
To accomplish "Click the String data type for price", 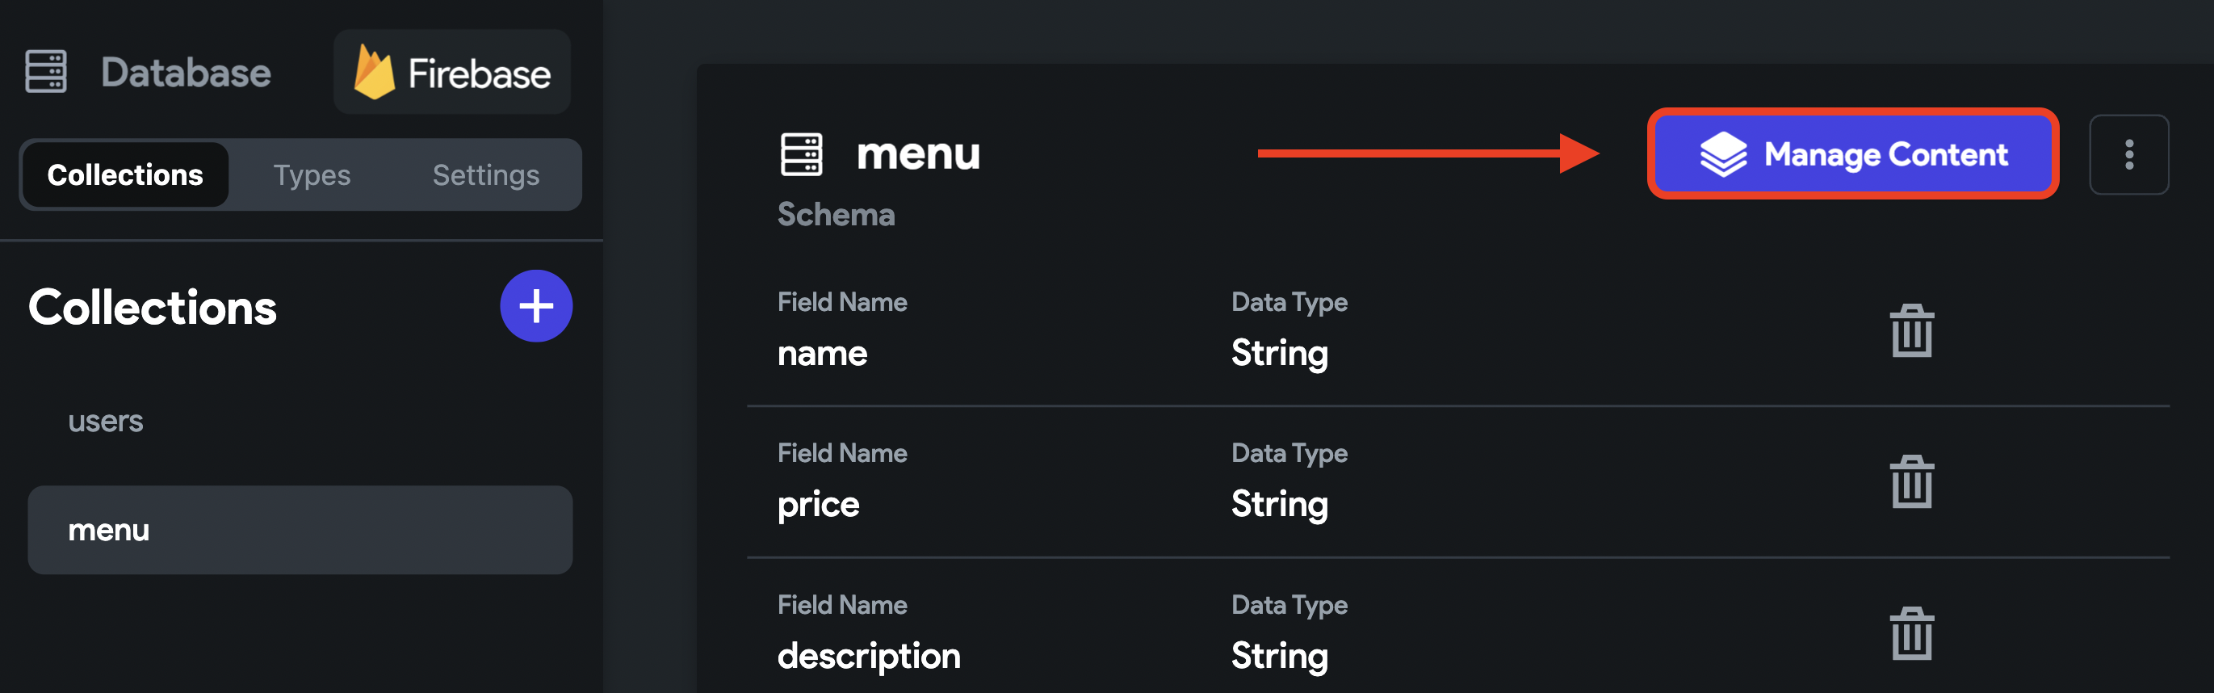I will click(x=1280, y=505).
